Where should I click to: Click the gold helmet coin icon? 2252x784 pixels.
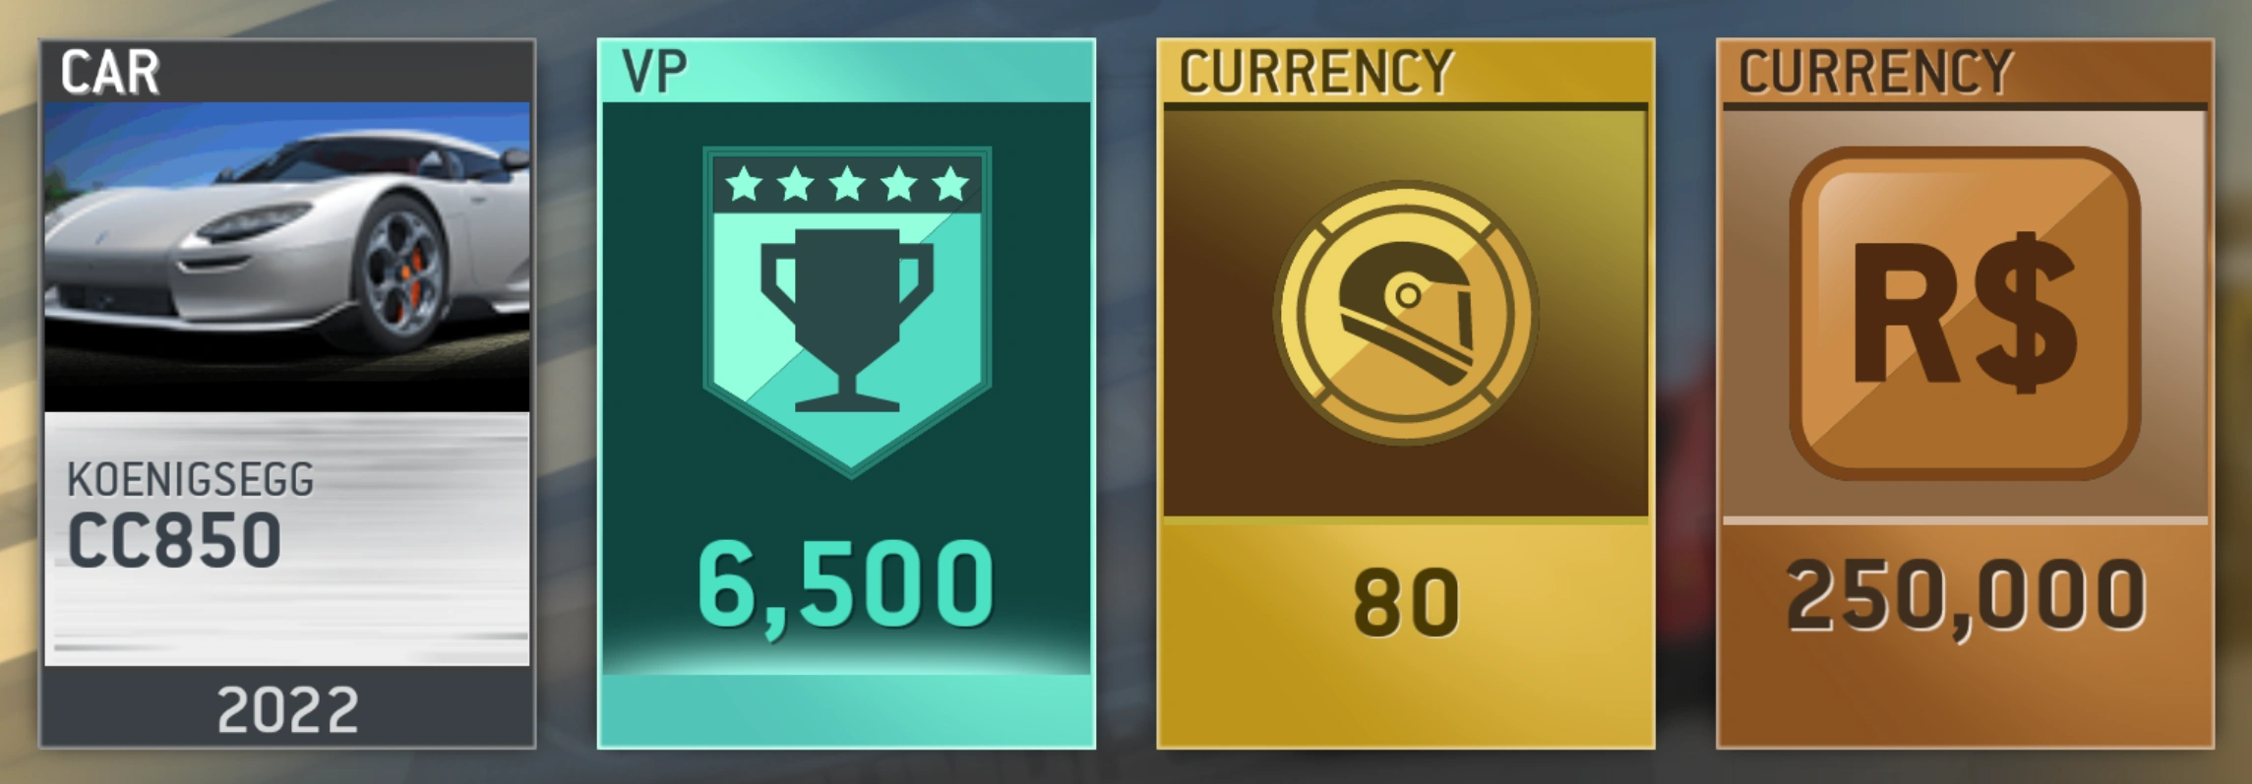click(1406, 313)
